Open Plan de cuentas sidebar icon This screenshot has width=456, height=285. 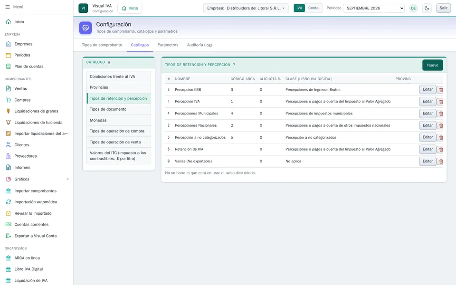[9, 66]
